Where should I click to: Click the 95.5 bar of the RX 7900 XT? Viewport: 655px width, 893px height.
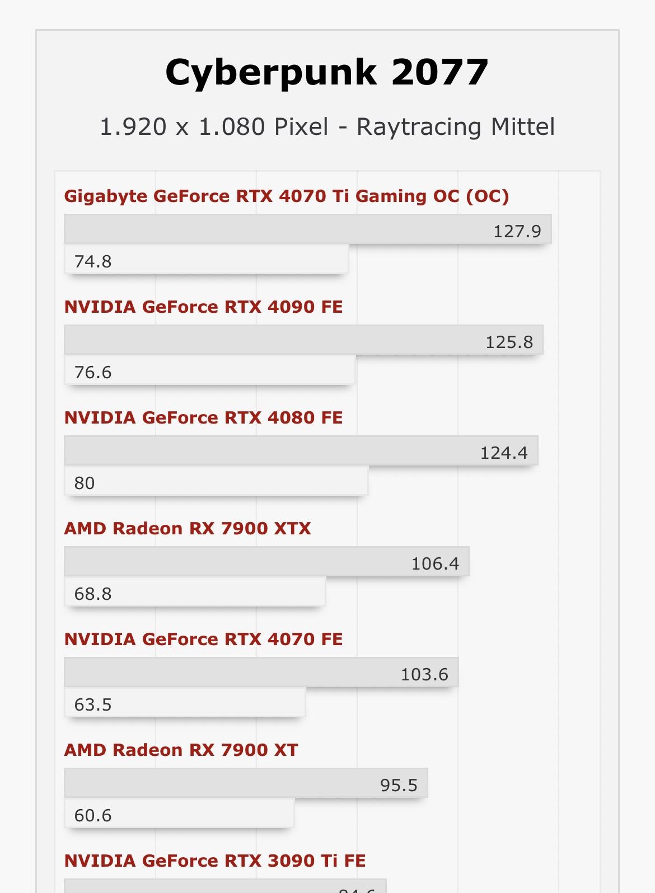coord(246,783)
